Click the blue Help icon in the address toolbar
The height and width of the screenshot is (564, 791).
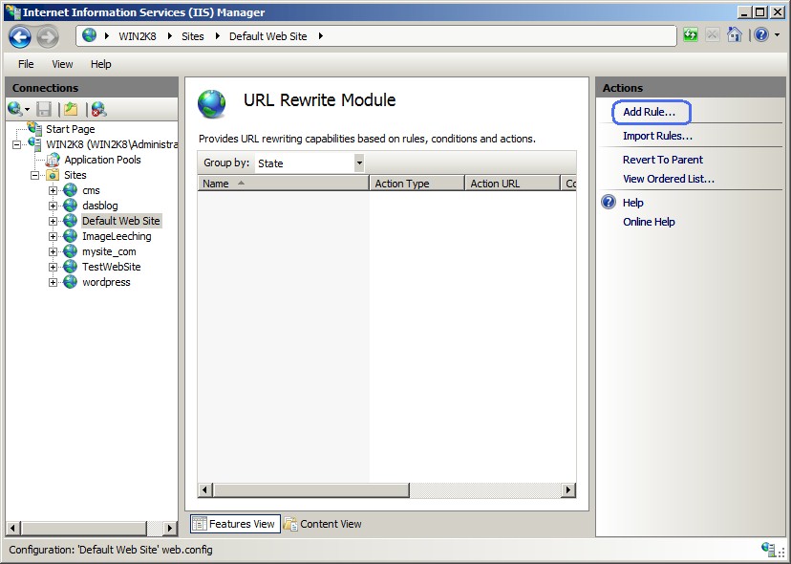(761, 34)
